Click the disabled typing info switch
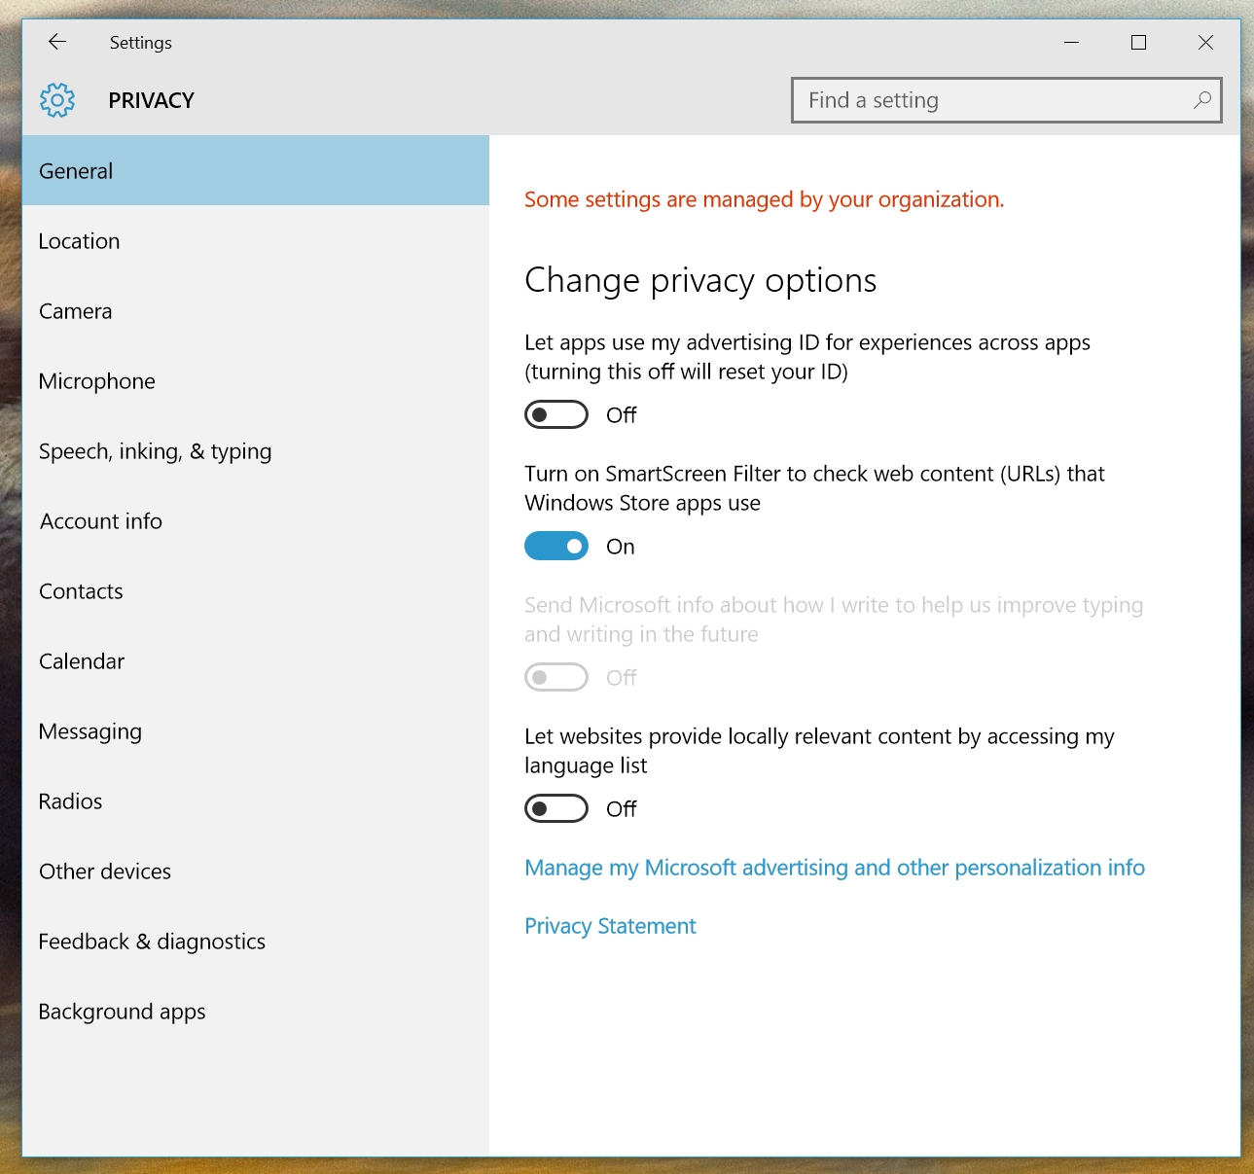 point(556,677)
